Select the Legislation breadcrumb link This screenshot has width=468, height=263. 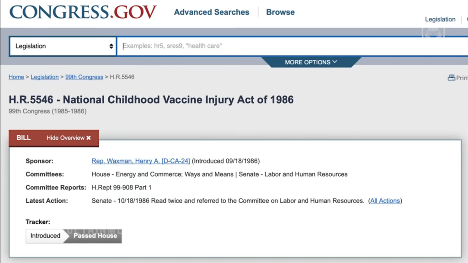pos(44,77)
